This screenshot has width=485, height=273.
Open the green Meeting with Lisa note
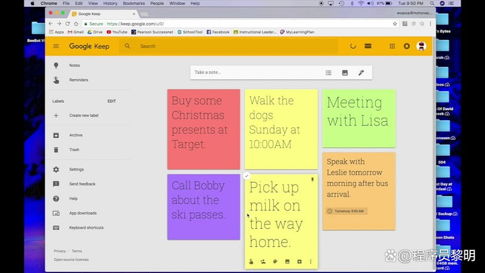point(359,118)
